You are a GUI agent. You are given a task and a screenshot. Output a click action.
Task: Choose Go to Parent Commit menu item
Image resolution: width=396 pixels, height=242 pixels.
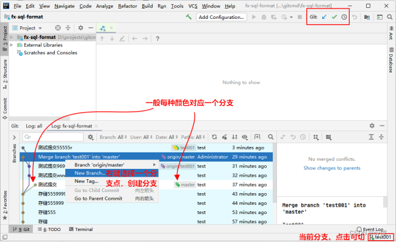click(x=112, y=198)
